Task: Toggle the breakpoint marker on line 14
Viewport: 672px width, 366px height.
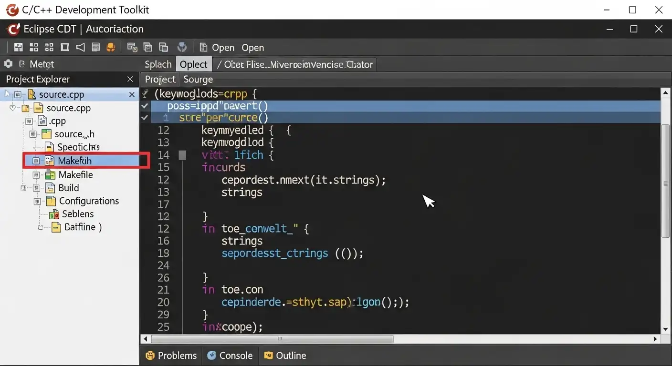Action: coord(182,154)
